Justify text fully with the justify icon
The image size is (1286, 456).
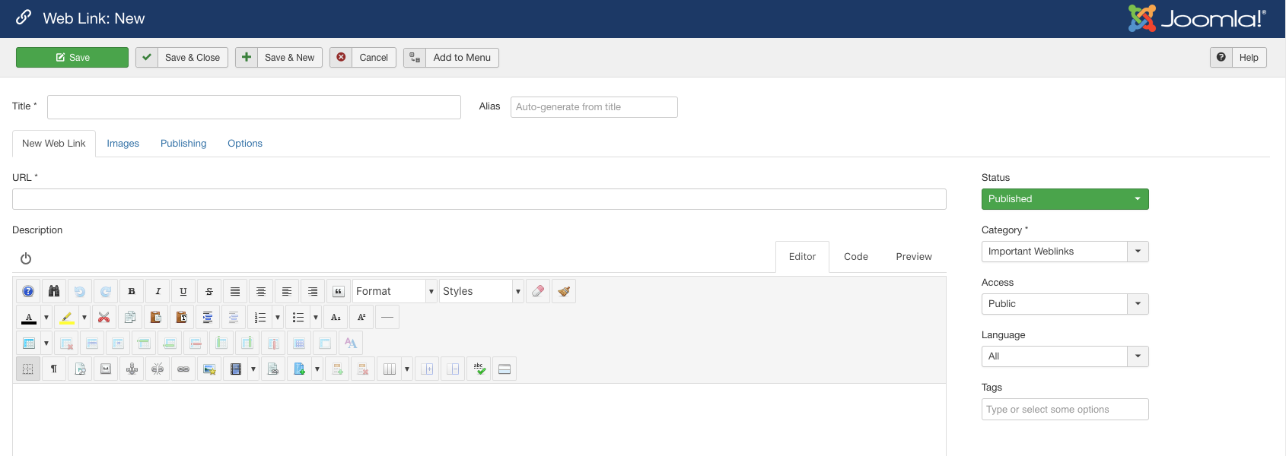(235, 291)
